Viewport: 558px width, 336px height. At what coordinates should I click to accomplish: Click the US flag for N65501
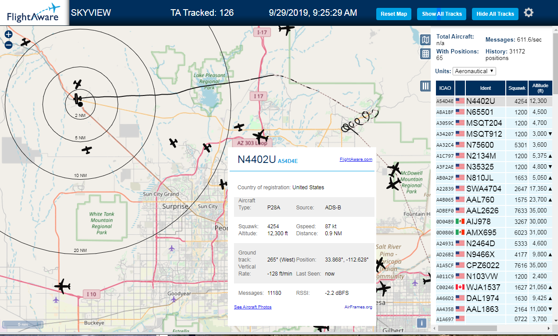[x=460, y=112]
